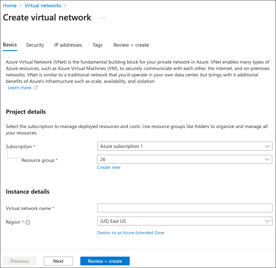Focus the Virtual network name field
Image resolution: width=276 pixels, height=268 pixels.
coord(184,208)
